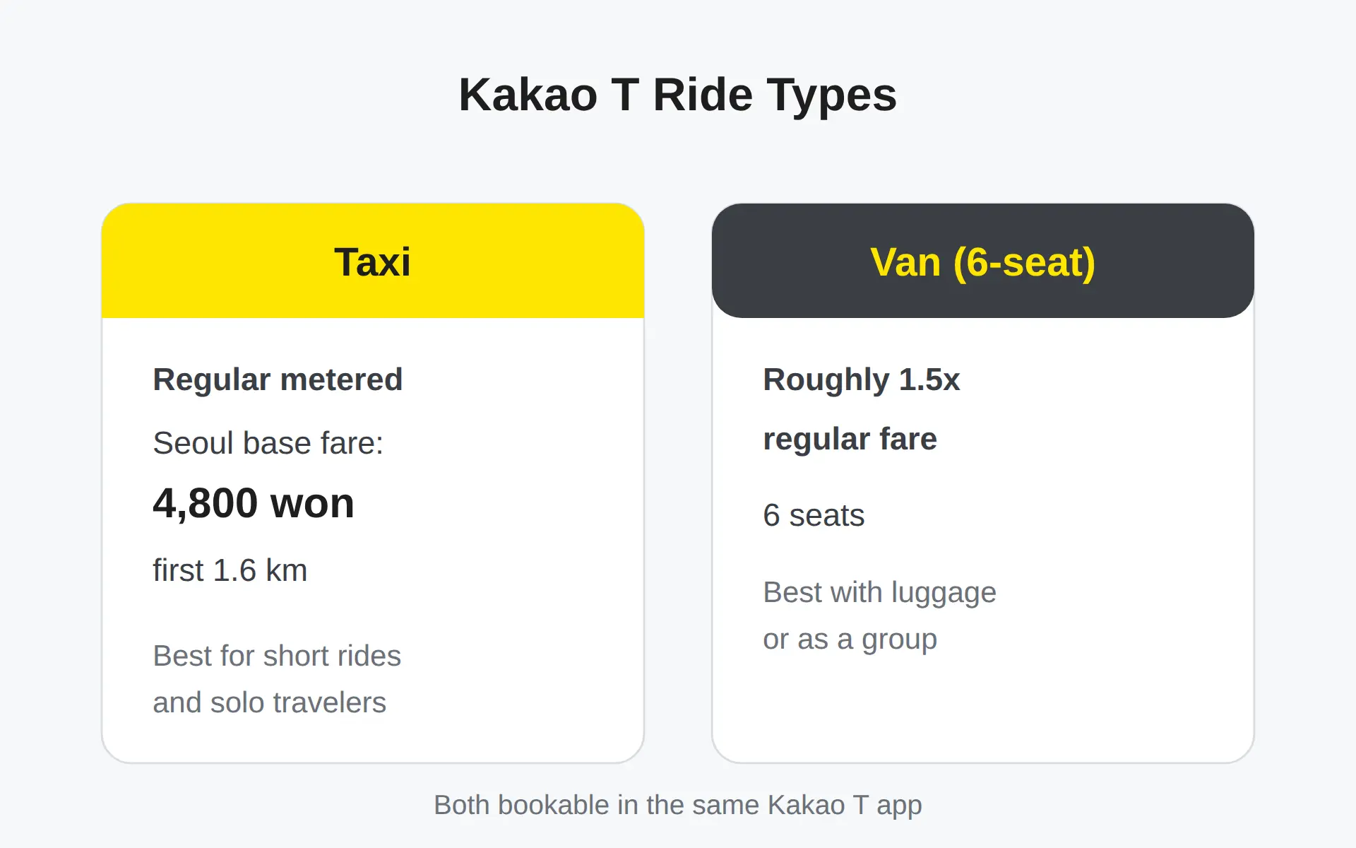Click the 6 seats text
This screenshot has height=848, width=1356.
click(814, 515)
